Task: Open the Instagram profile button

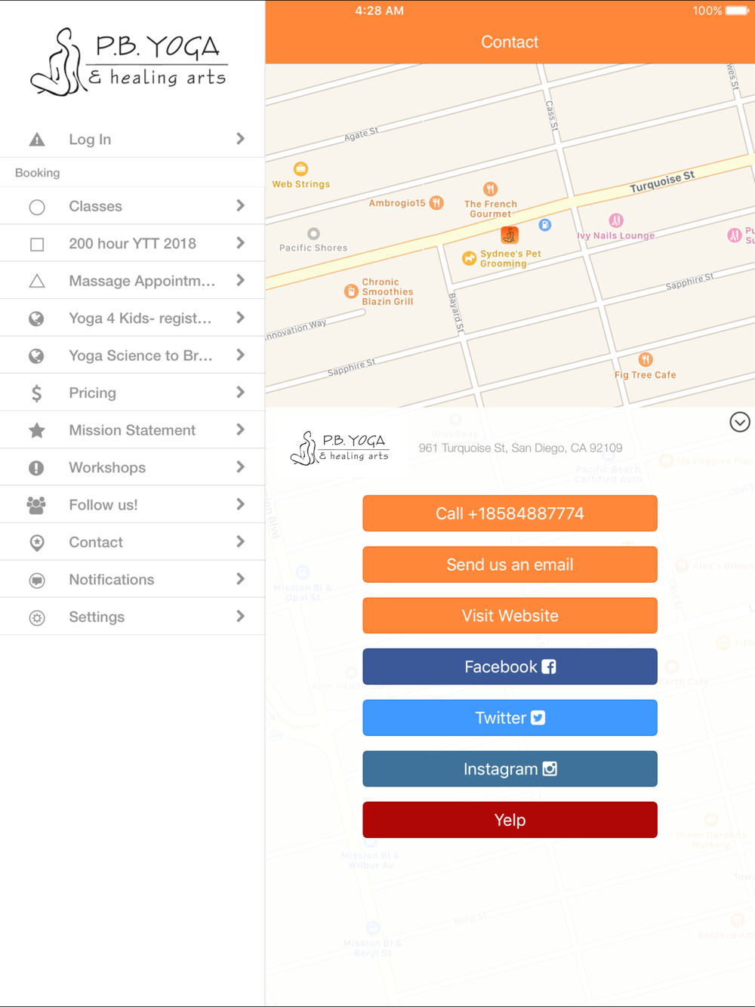Action: pos(510,769)
